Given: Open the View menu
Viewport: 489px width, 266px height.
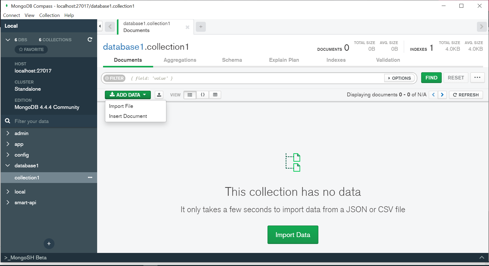Looking at the screenshot, I should [x=30, y=15].
